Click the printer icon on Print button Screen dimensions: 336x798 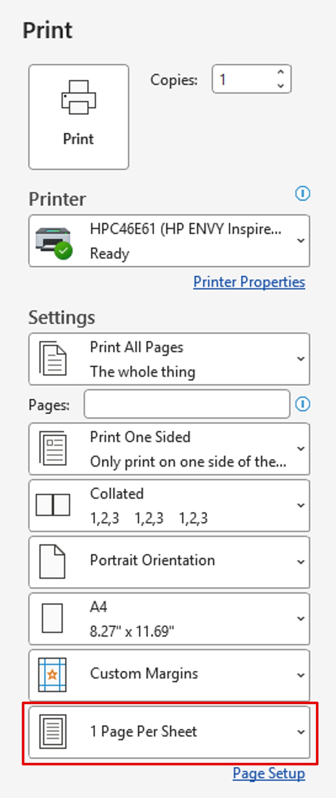tap(79, 97)
